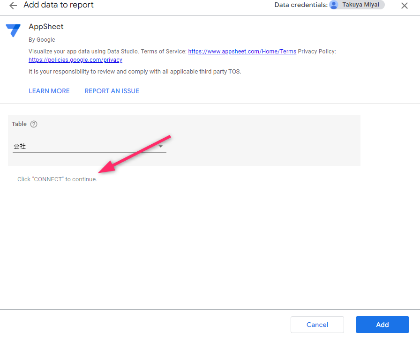Click the third party TOS responsibility notice

[x=135, y=72]
